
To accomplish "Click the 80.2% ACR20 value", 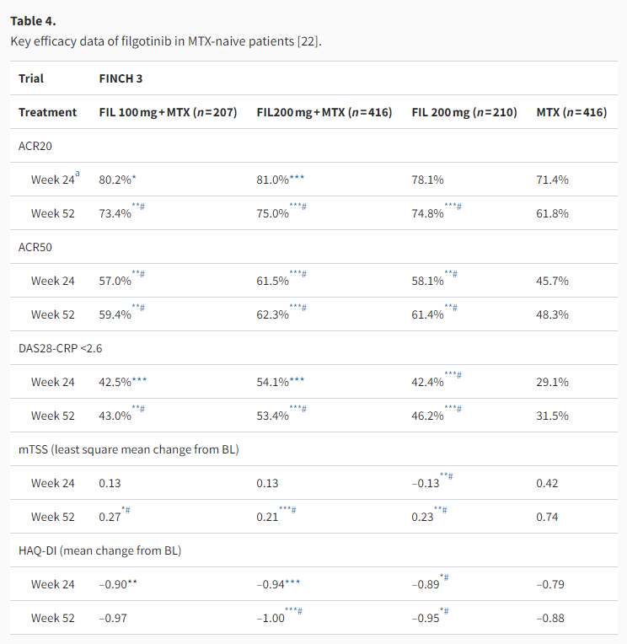I will click(115, 180).
